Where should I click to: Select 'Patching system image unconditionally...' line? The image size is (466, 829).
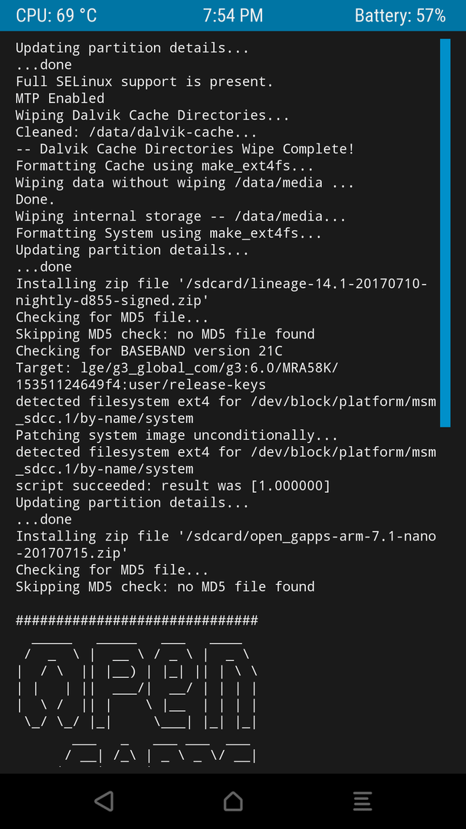tap(177, 435)
